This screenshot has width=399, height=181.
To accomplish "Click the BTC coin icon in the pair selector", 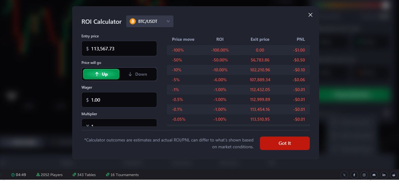I will click(x=133, y=21).
